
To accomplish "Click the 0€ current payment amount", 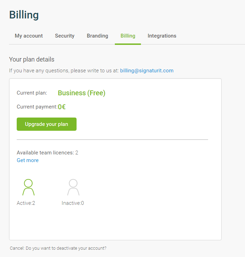I will 62,107.
